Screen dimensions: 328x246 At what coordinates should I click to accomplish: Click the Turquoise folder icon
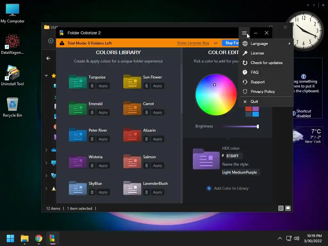(78, 82)
